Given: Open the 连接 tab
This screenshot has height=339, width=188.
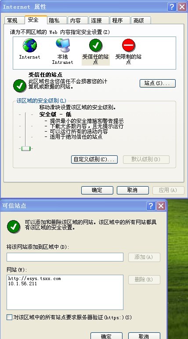Looking at the screenshot, I should [99, 21].
